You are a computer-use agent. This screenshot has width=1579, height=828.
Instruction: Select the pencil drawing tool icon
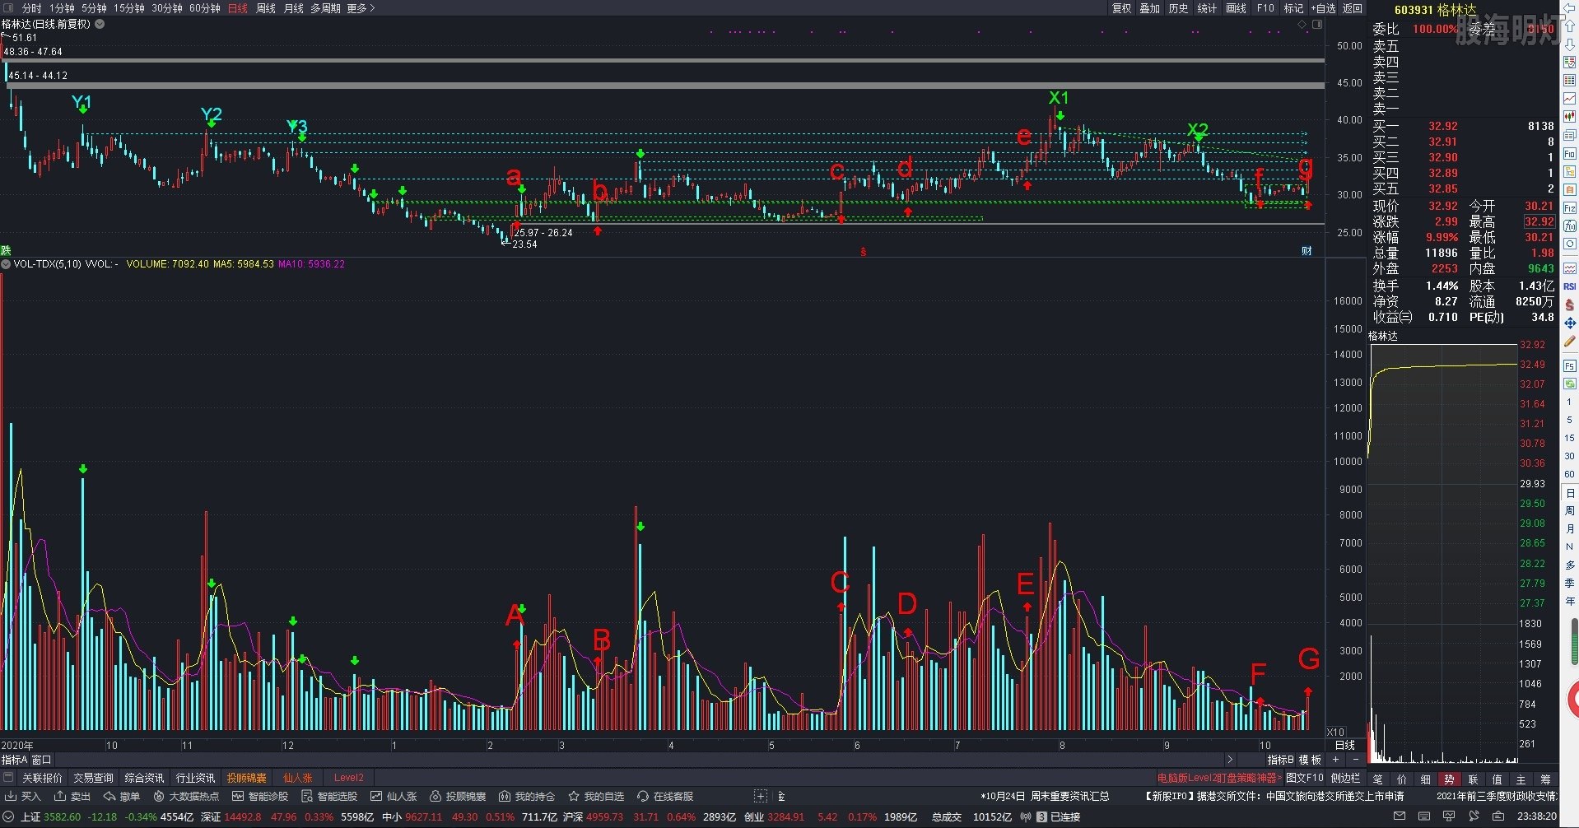click(1569, 341)
